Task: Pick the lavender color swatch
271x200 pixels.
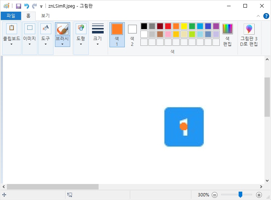Action: point(216,34)
